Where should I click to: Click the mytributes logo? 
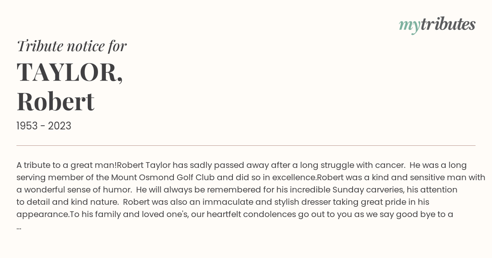437,25
